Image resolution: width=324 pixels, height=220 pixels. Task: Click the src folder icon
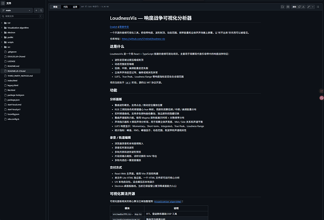tap(5, 47)
